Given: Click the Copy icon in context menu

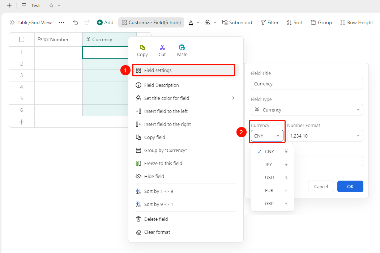Looking at the screenshot, I should 142,47.
